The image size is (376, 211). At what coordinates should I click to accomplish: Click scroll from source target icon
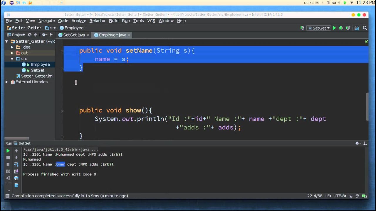point(30,35)
